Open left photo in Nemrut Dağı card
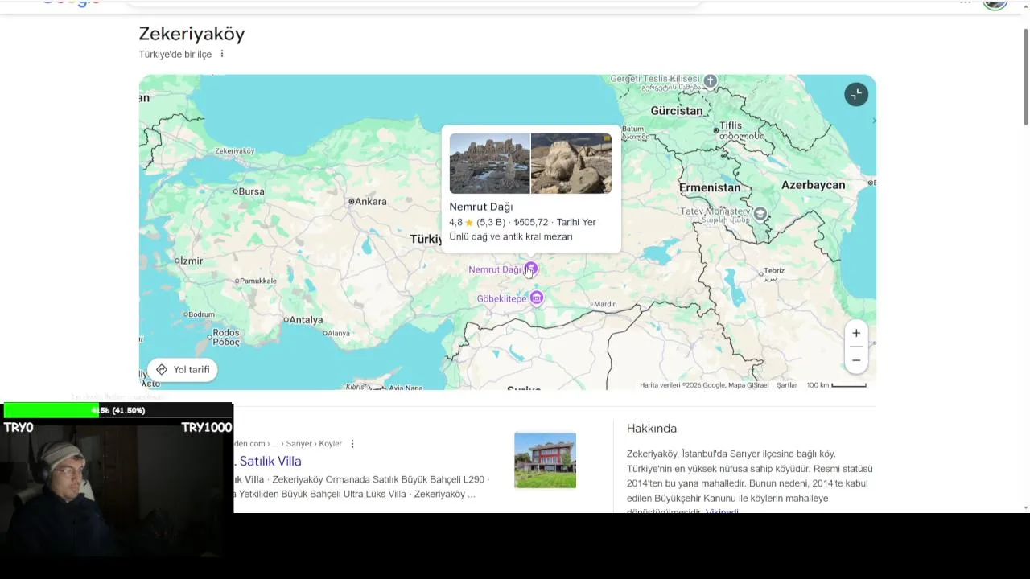1030x579 pixels. [489, 163]
